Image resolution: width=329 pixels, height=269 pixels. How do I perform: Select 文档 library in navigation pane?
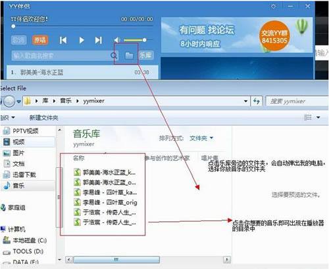[18, 164]
